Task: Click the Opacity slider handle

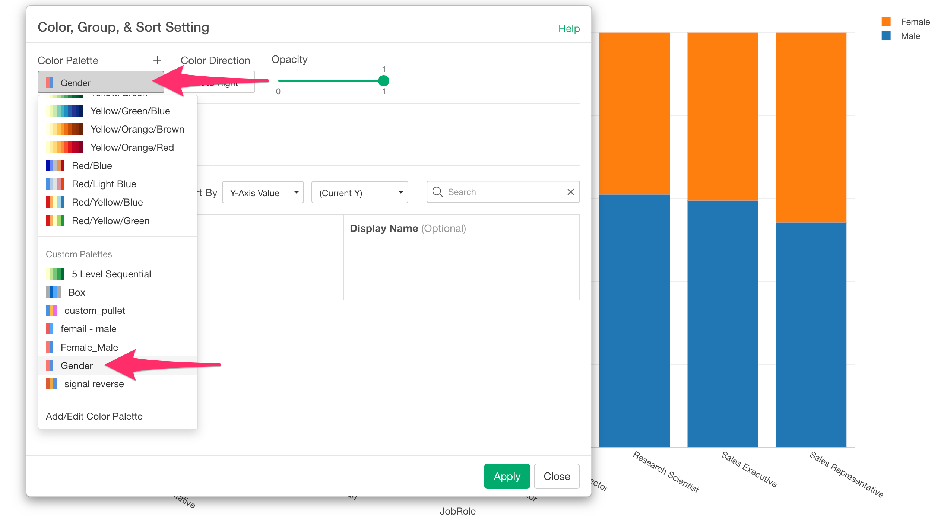Action: point(384,81)
